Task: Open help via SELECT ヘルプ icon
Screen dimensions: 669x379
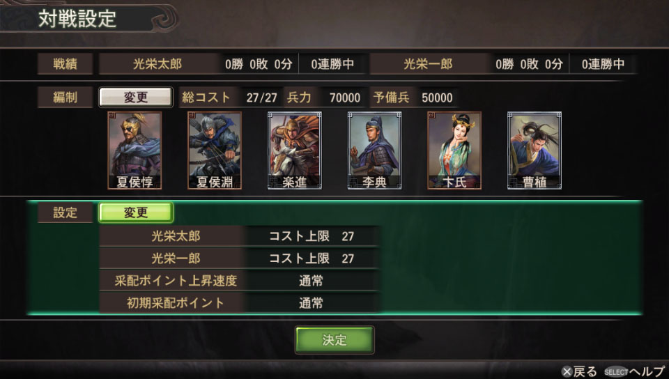Action: coord(634,371)
